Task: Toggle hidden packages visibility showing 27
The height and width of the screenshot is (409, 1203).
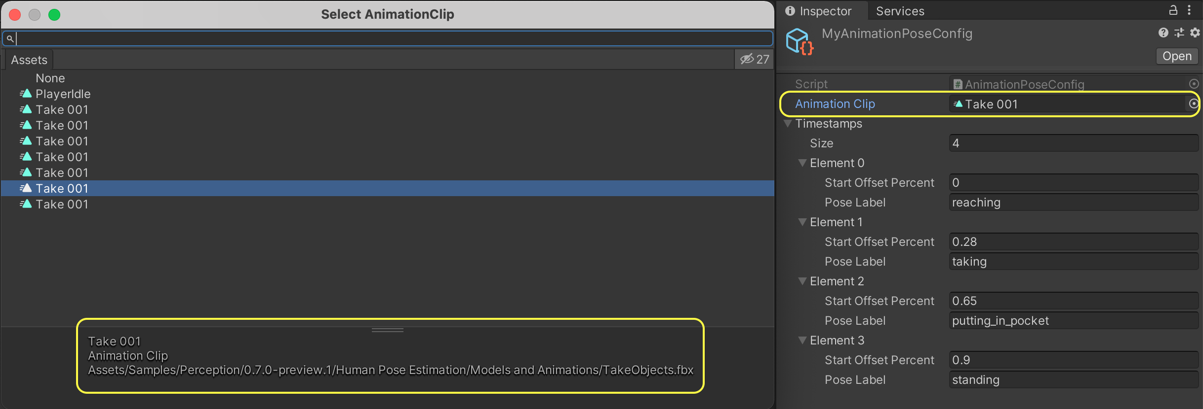Action: point(754,59)
